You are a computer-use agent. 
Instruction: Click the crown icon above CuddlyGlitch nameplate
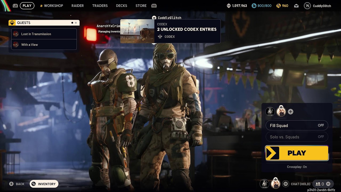click(x=154, y=18)
